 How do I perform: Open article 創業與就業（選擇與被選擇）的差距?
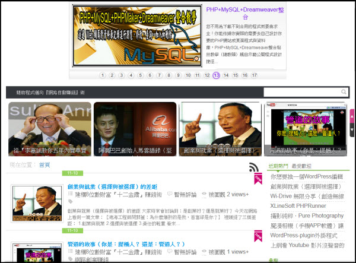pyautogui.click(x=112, y=186)
